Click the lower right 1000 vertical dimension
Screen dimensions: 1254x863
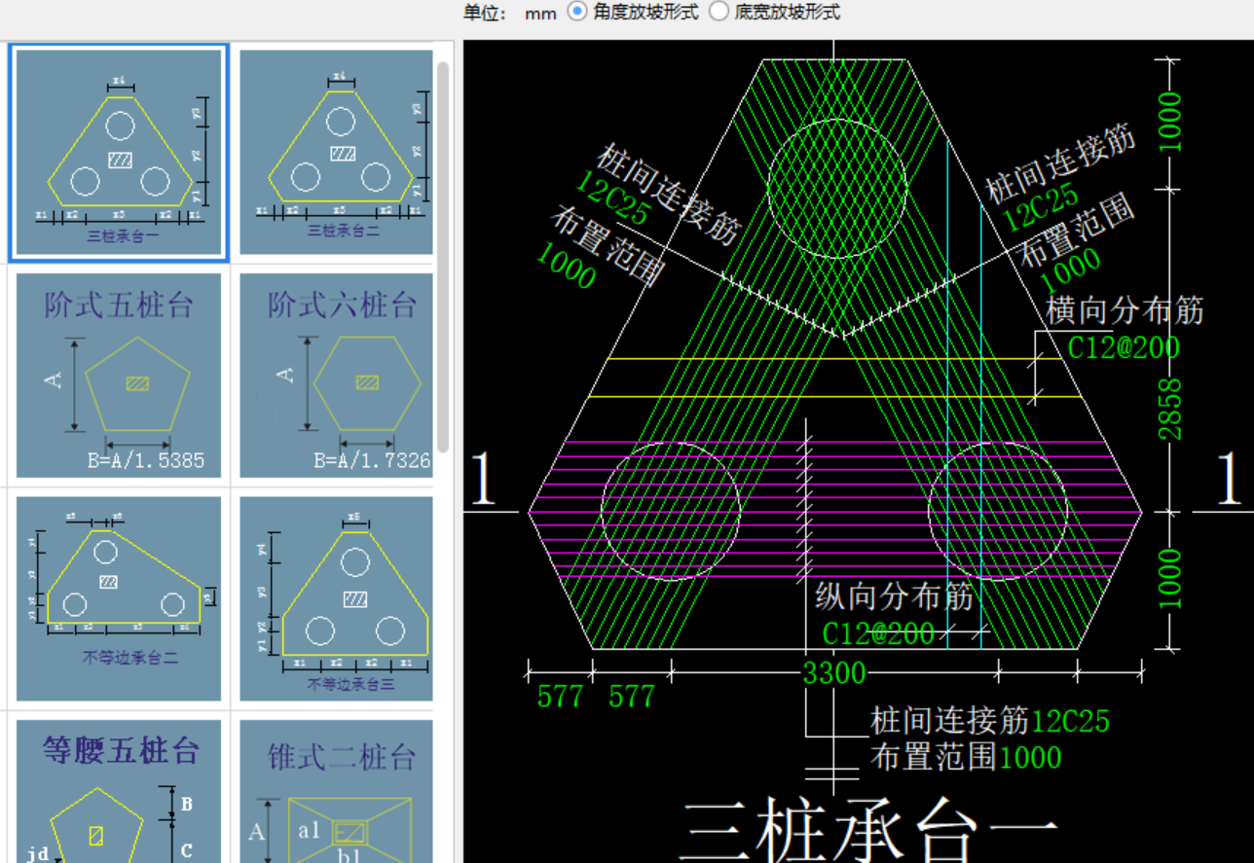(x=1169, y=579)
